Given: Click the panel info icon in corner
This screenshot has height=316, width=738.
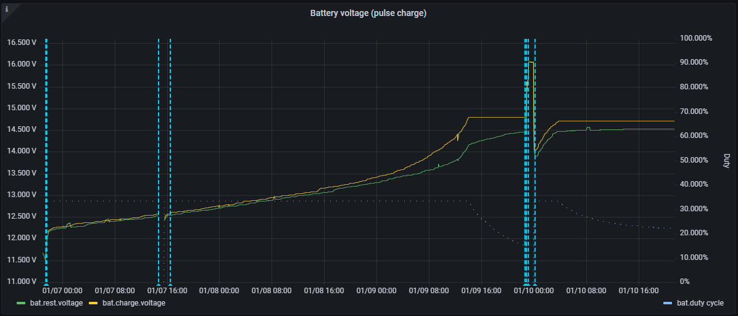Looking at the screenshot, I should point(7,9).
